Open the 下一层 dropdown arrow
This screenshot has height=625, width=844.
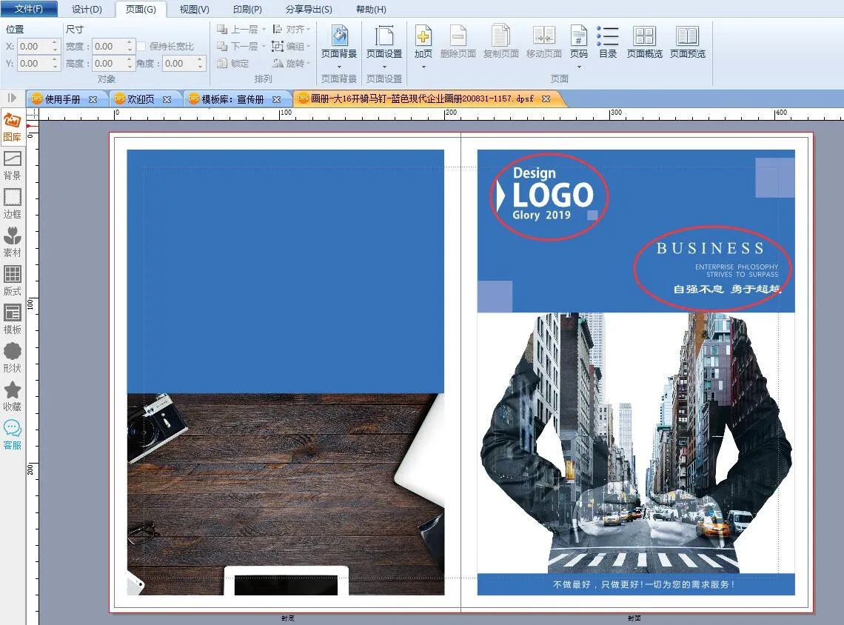[264, 47]
